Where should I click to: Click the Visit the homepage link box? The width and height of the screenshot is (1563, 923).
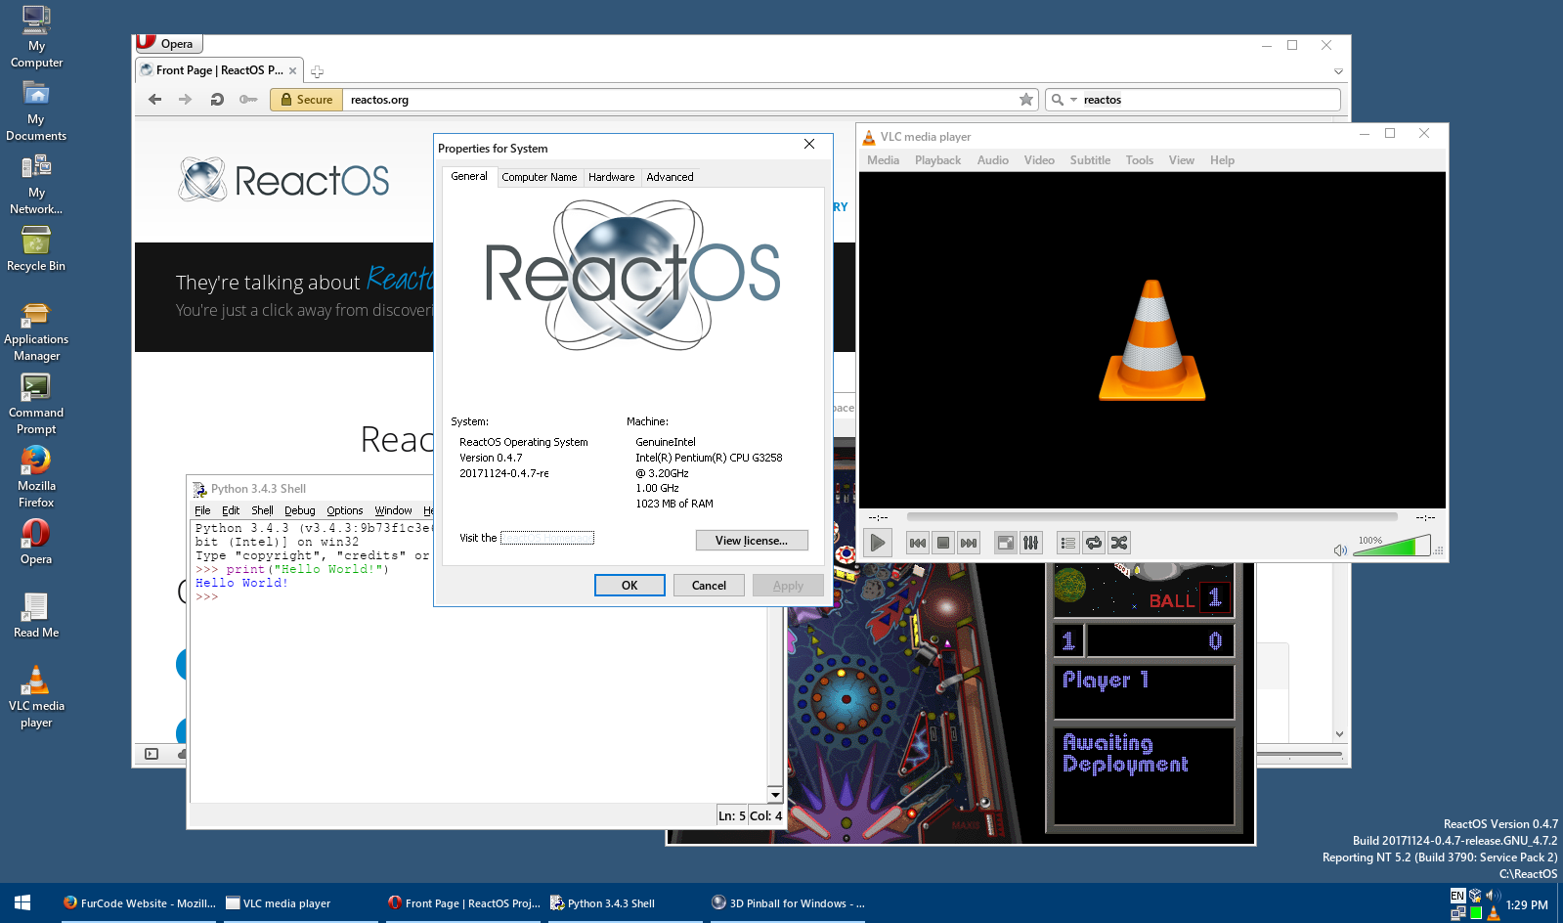[547, 538]
